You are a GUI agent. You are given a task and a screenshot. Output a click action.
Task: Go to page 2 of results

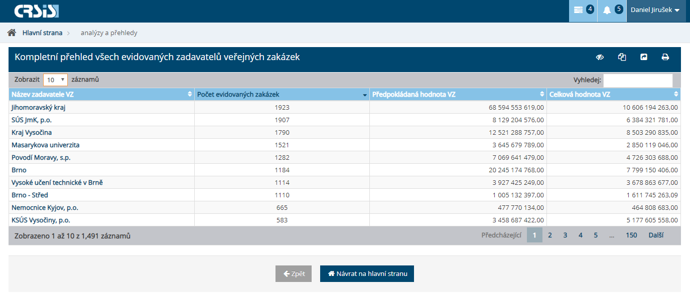coord(550,235)
